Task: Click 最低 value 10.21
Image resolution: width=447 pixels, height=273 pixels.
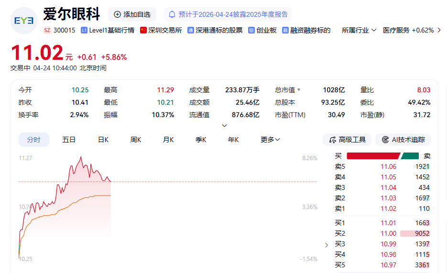Action: 165,102
